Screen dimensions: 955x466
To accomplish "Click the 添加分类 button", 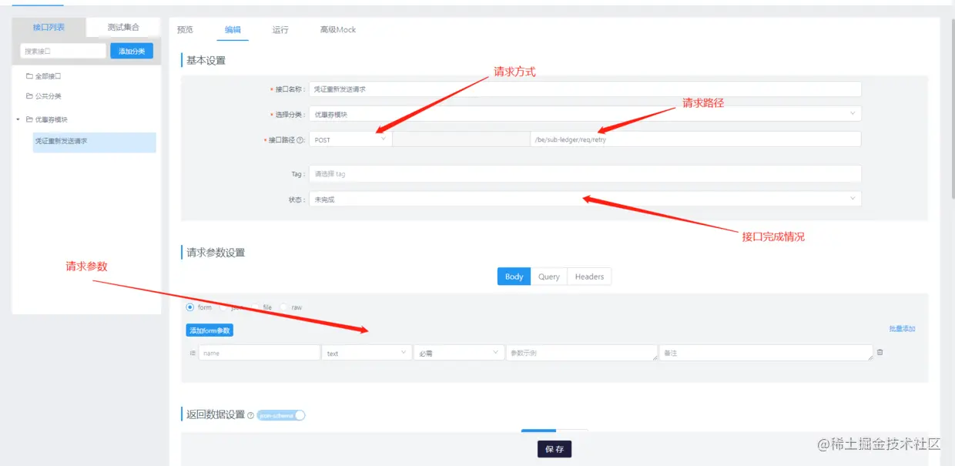I will click(x=132, y=51).
